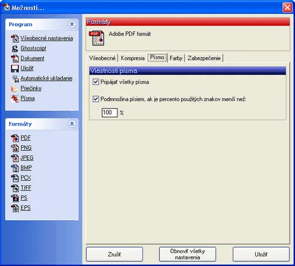295x266 pixels.
Task: Click the large Adobe PDF icon in header
Action: 96,38
